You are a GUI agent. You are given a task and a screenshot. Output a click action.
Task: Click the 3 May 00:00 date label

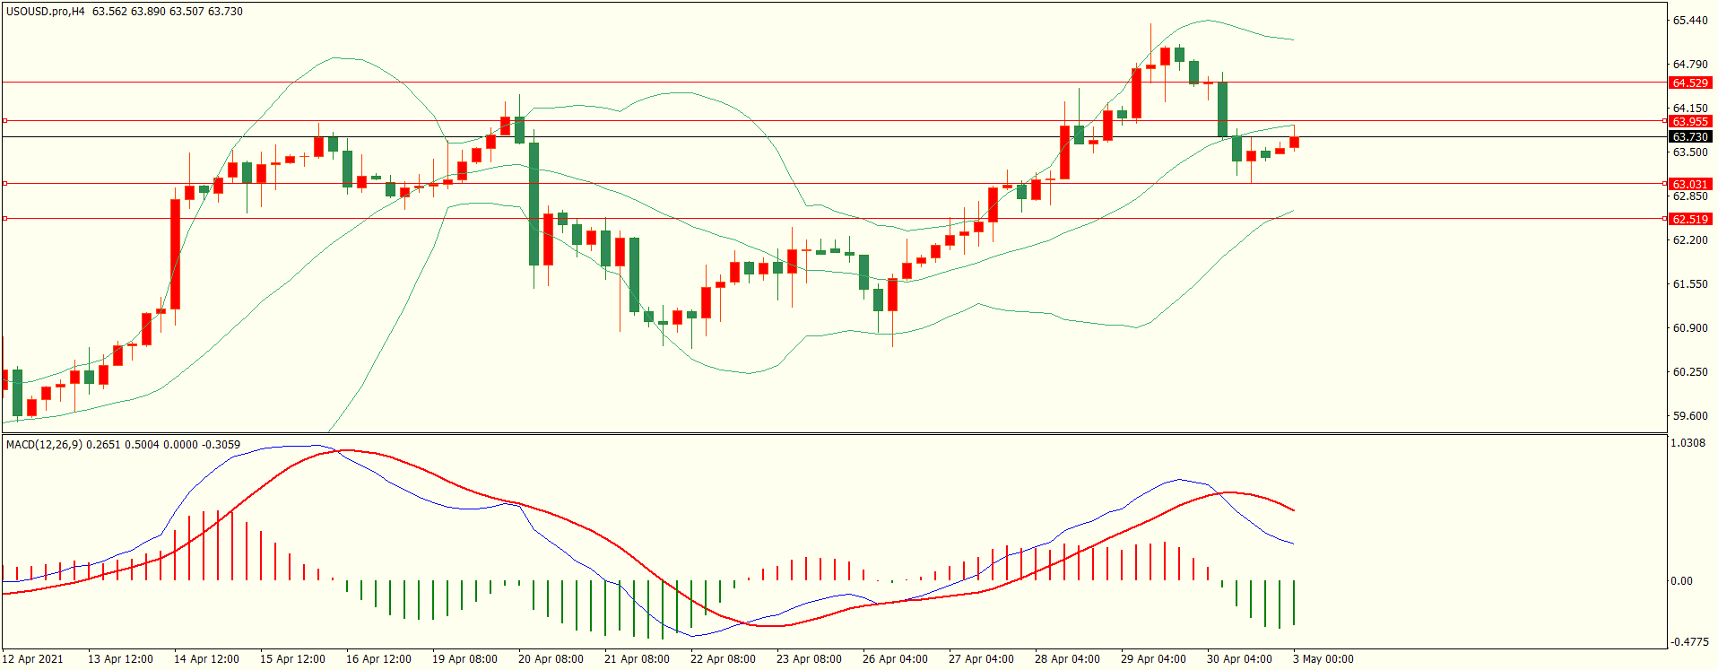(x=1323, y=659)
